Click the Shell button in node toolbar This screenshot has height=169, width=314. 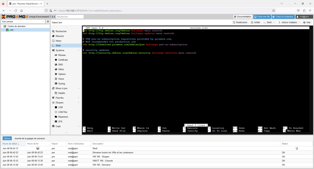click(x=267, y=22)
